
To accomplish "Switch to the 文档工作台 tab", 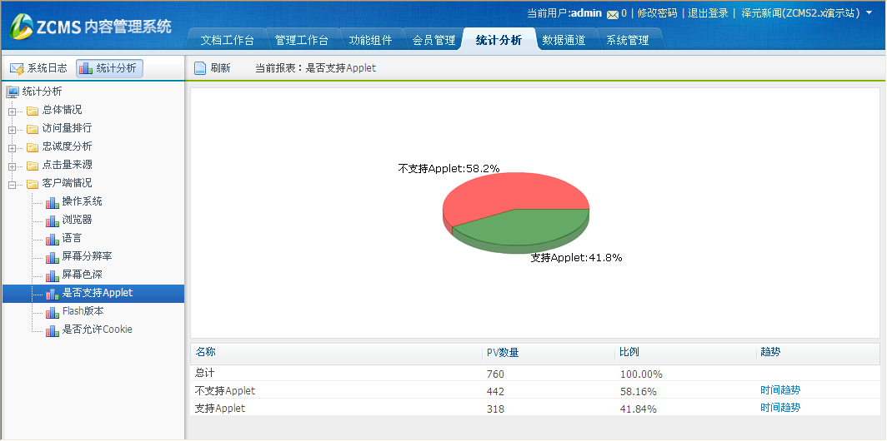I will click(x=228, y=40).
